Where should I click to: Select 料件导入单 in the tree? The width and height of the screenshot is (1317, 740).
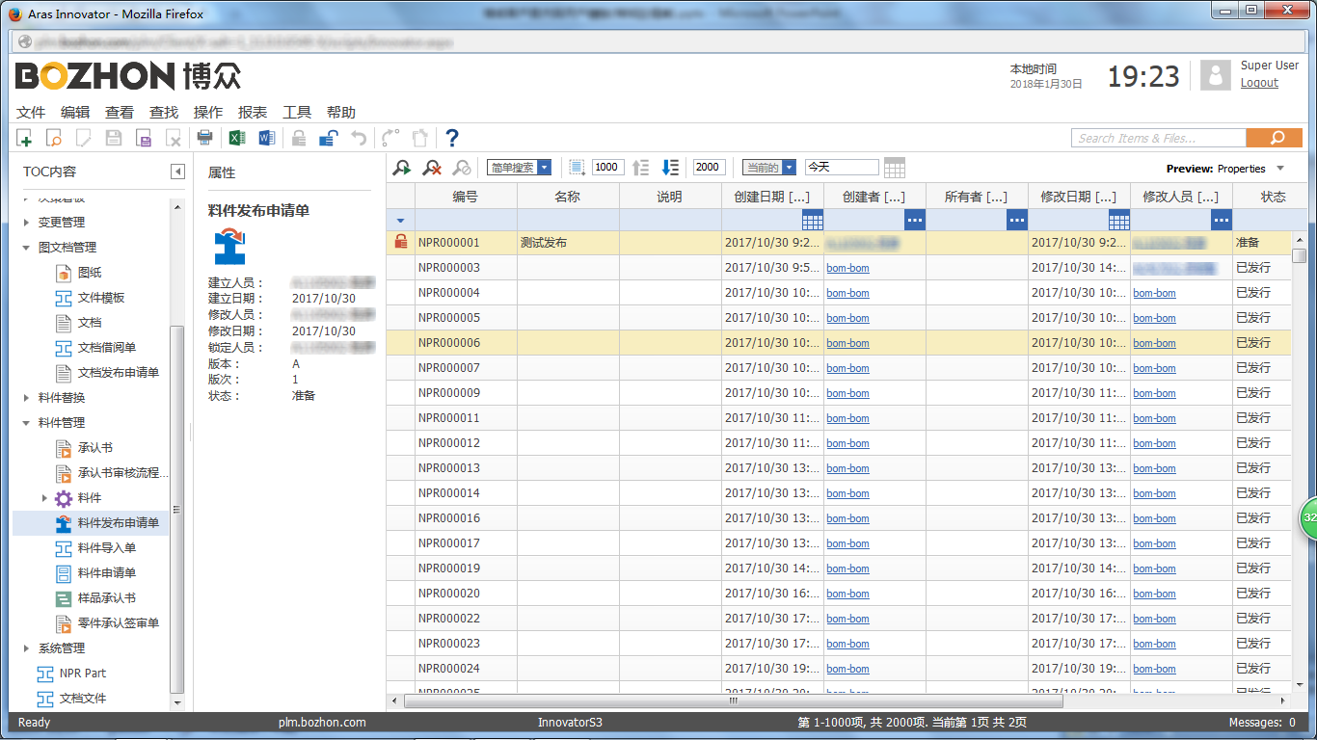[107, 548]
